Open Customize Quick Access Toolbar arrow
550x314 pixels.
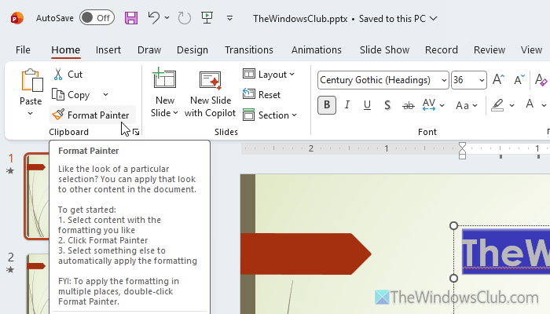tap(229, 18)
